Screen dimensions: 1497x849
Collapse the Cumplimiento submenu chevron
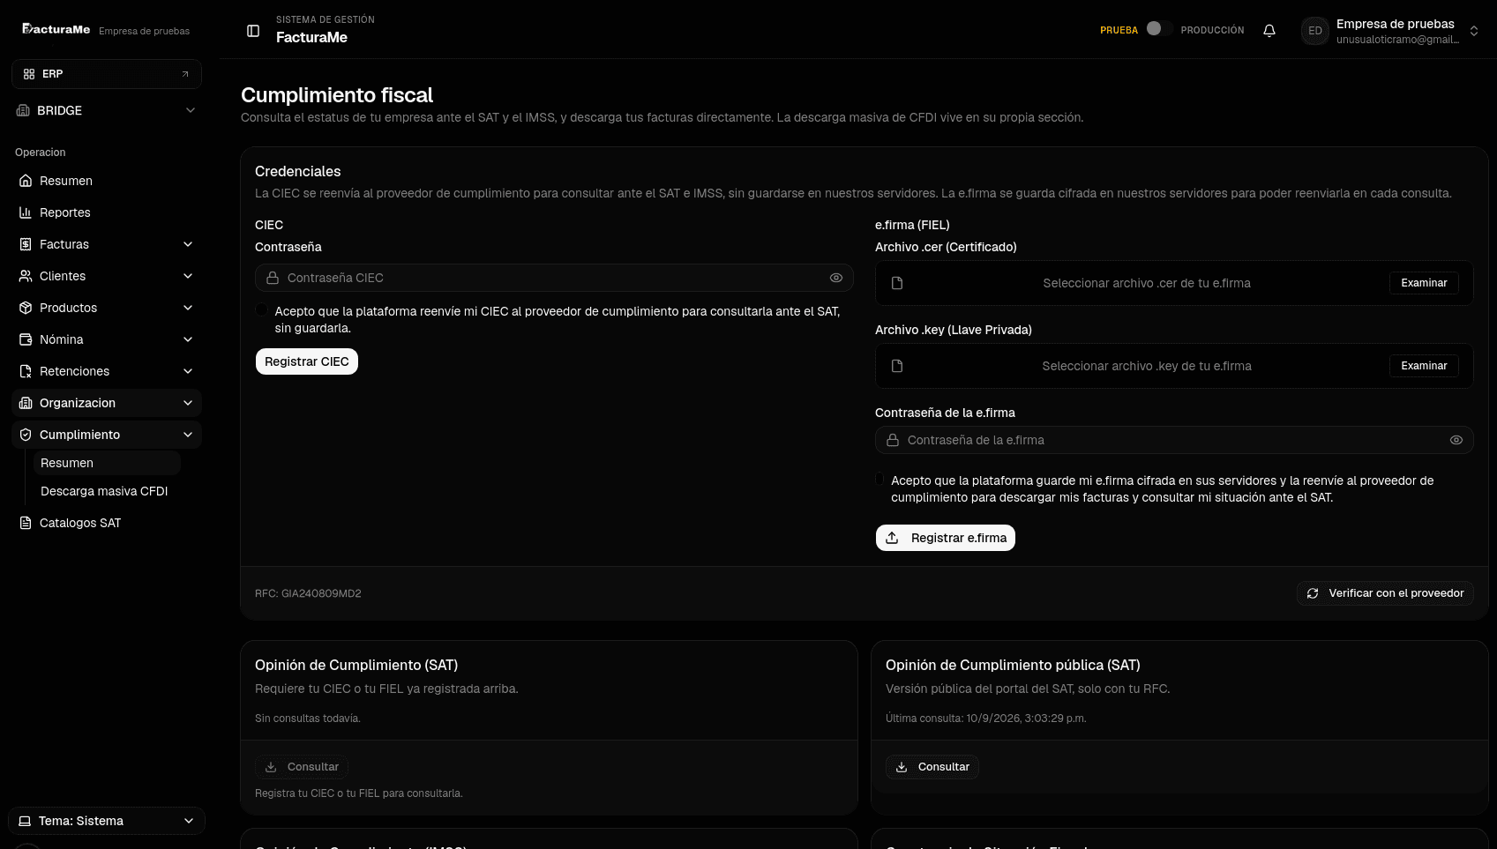point(188,435)
